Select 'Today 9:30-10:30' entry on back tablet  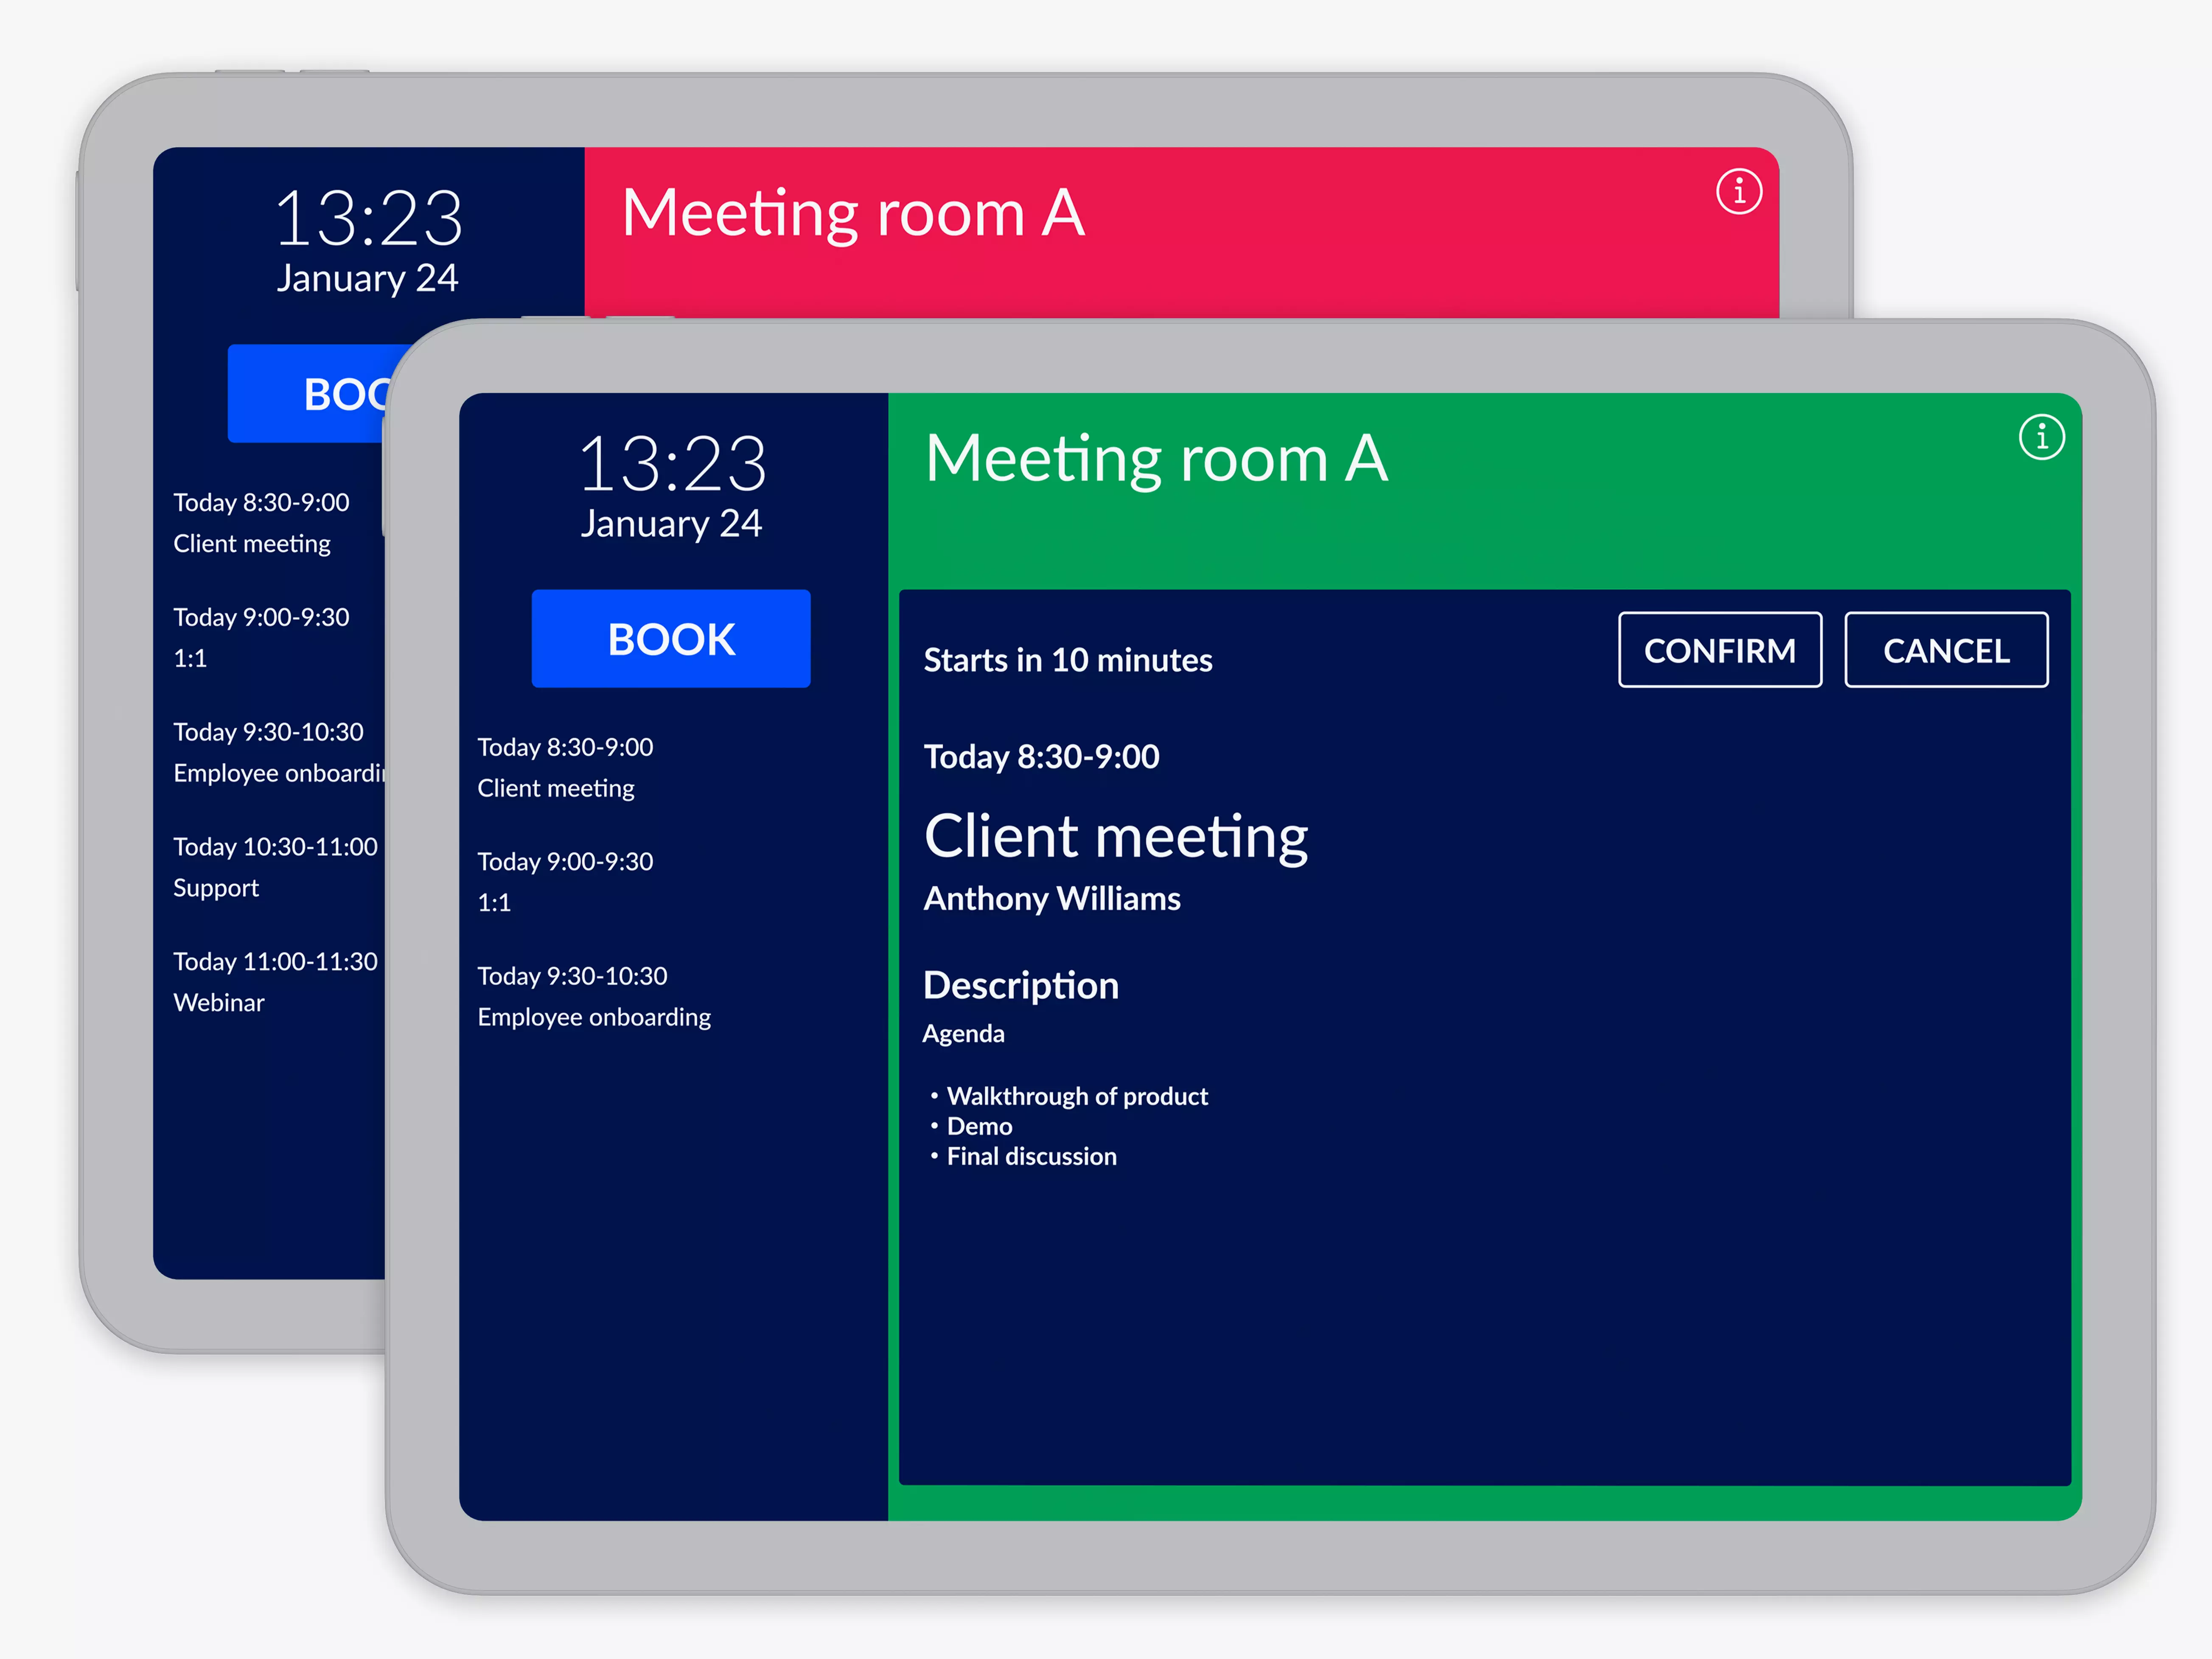coord(268,732)
